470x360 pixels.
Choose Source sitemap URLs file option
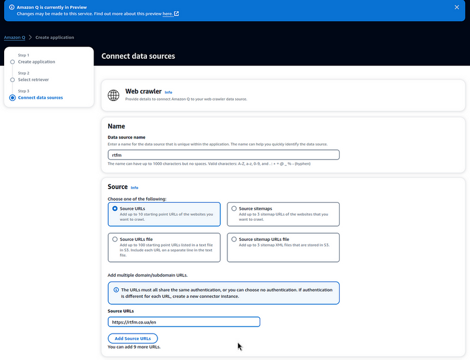point(234,240)
